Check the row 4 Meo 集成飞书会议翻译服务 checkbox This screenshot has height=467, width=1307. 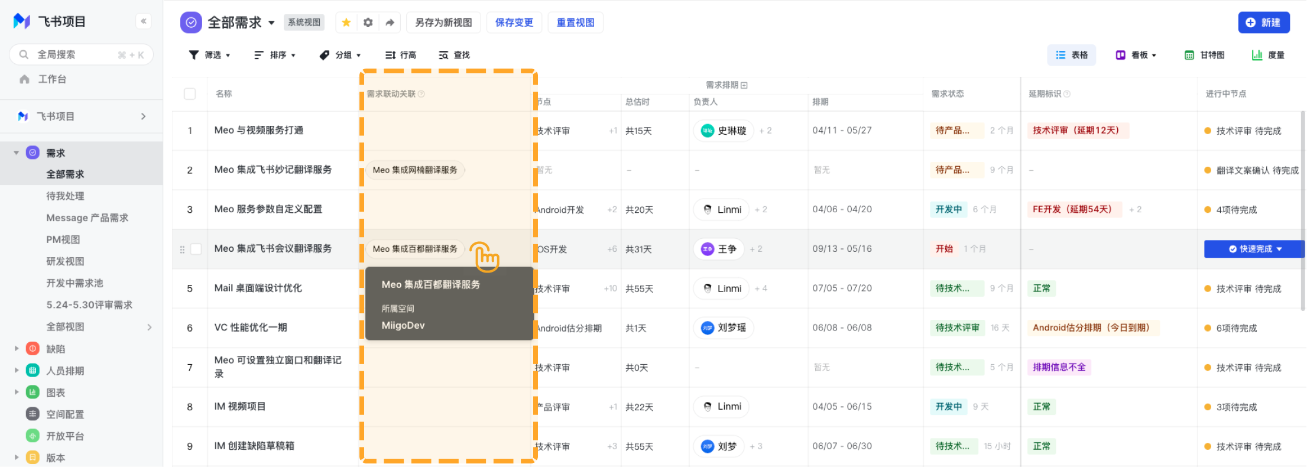pyautogui.click(x=196, y=249)
